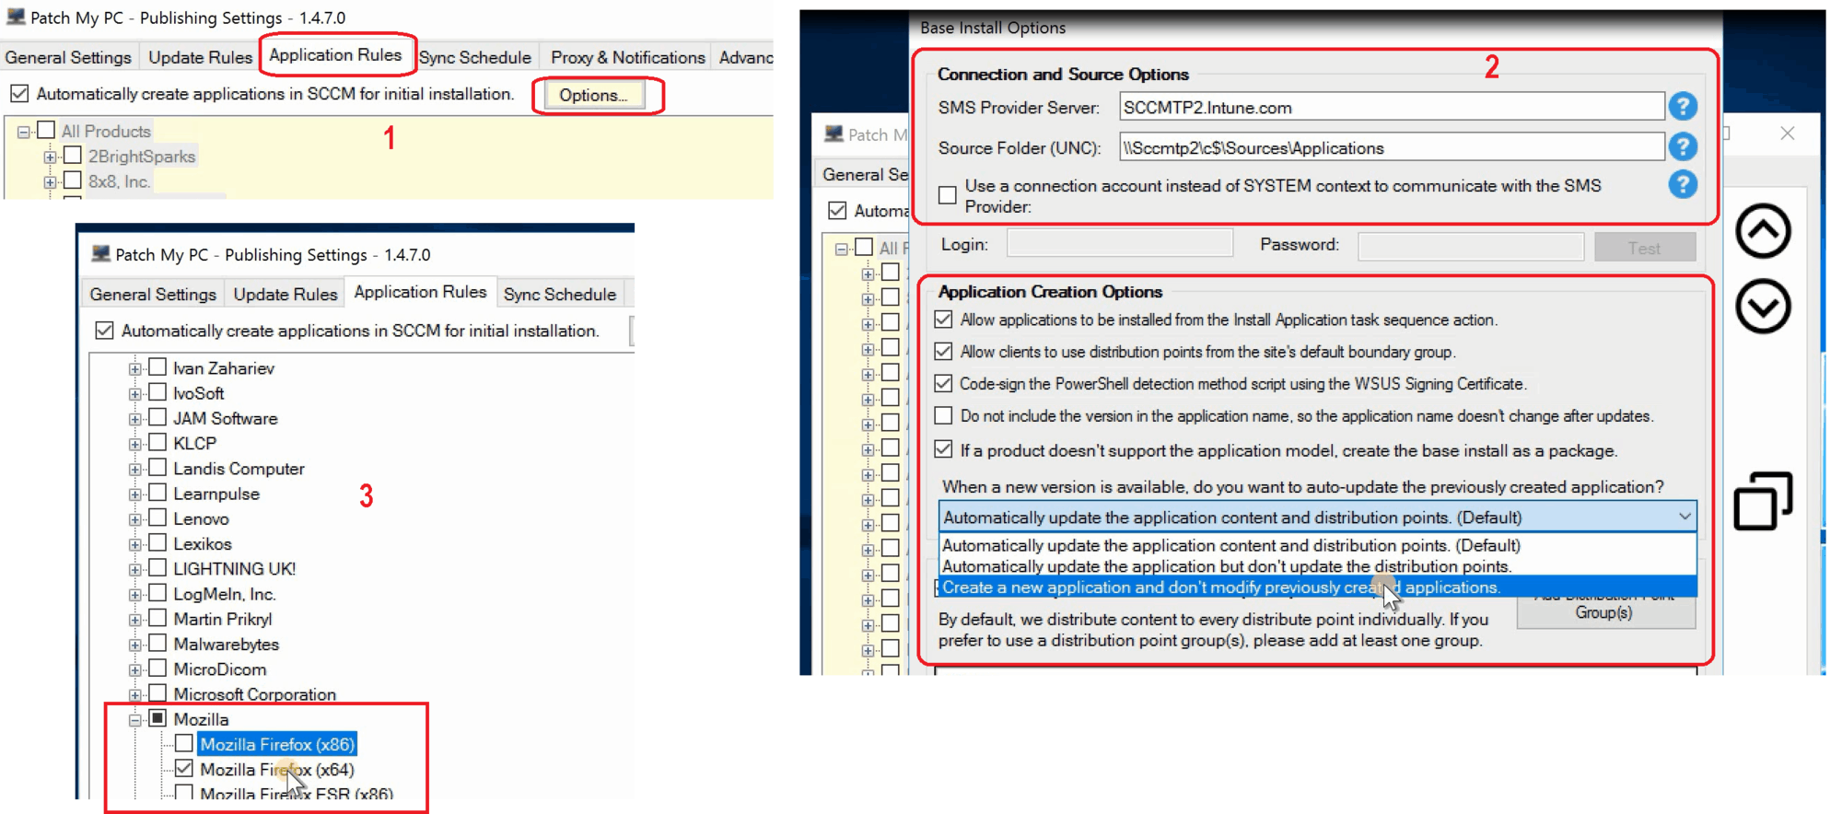
Task: Expand the Microsoft Corporation vendor node
Action: 135,694
